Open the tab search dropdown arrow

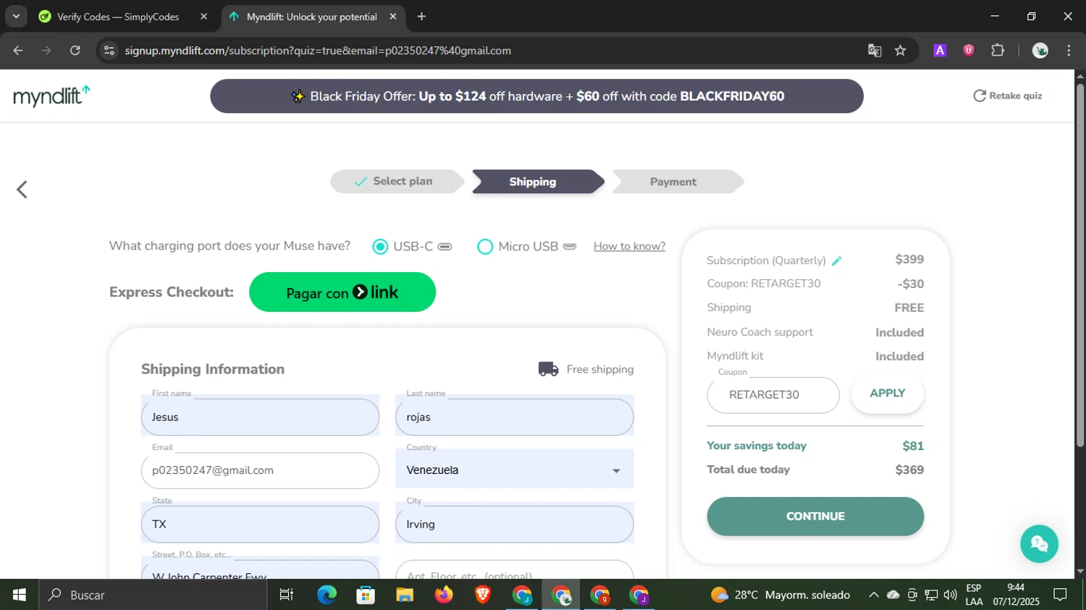tap(15, 16)
